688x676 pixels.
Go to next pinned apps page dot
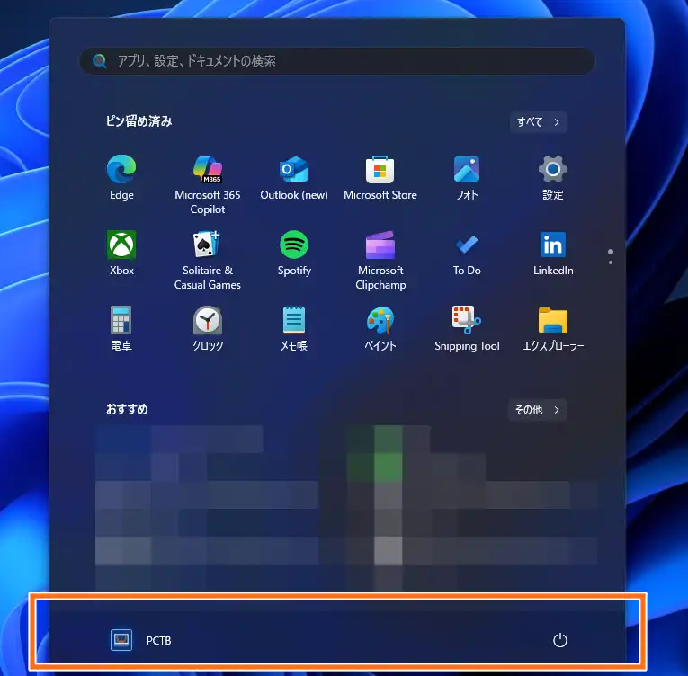click(611, 262)
